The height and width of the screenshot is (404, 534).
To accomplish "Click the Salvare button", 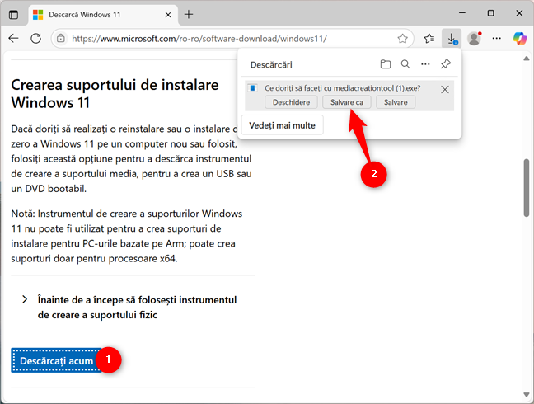I will [x=396, y=102].
